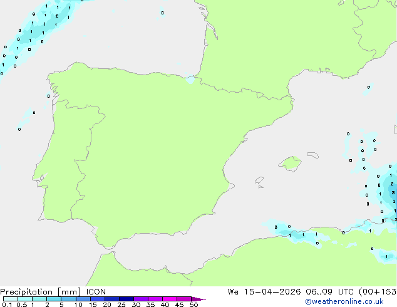The height and width of the screenshot is (307, 397).
Task: Click the legend scale label '25'
Action: [121, 304]
